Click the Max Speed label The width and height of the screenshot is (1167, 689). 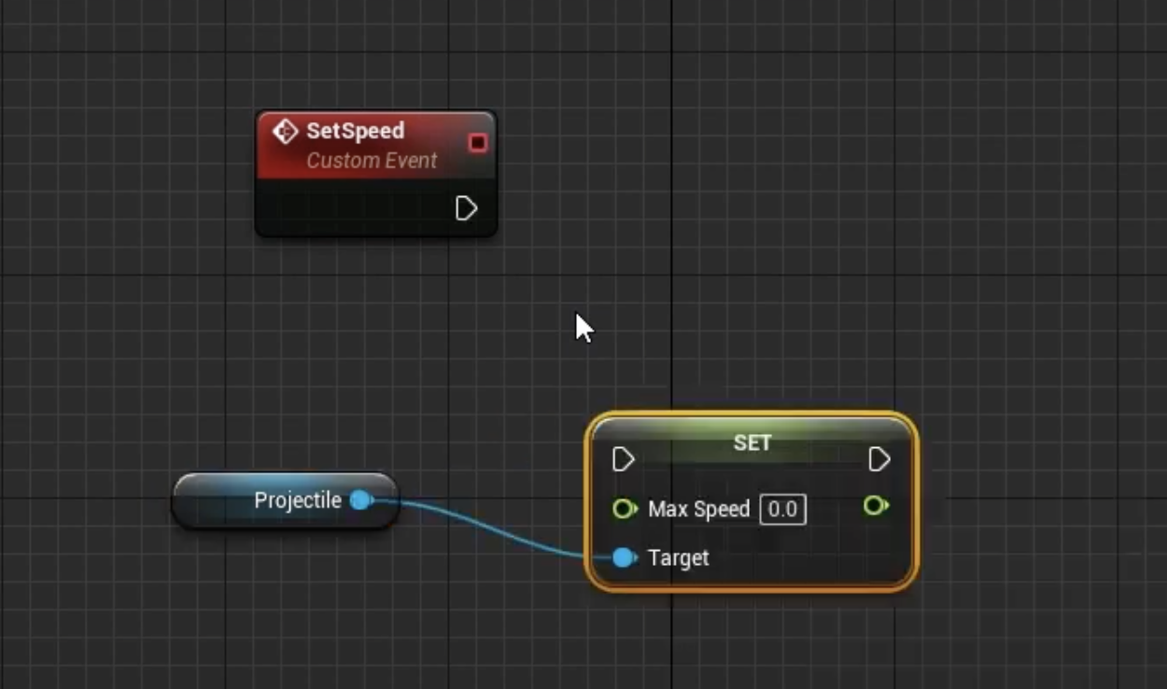point(698,509)
